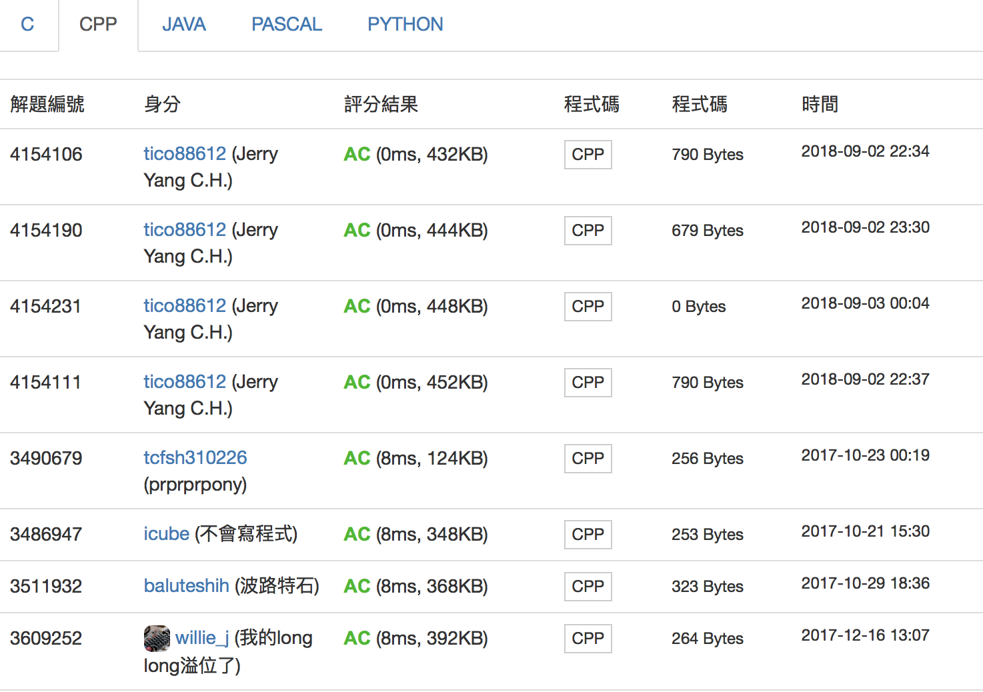Open the JAVA tab

pyautogui.click(x=183, y=25)
